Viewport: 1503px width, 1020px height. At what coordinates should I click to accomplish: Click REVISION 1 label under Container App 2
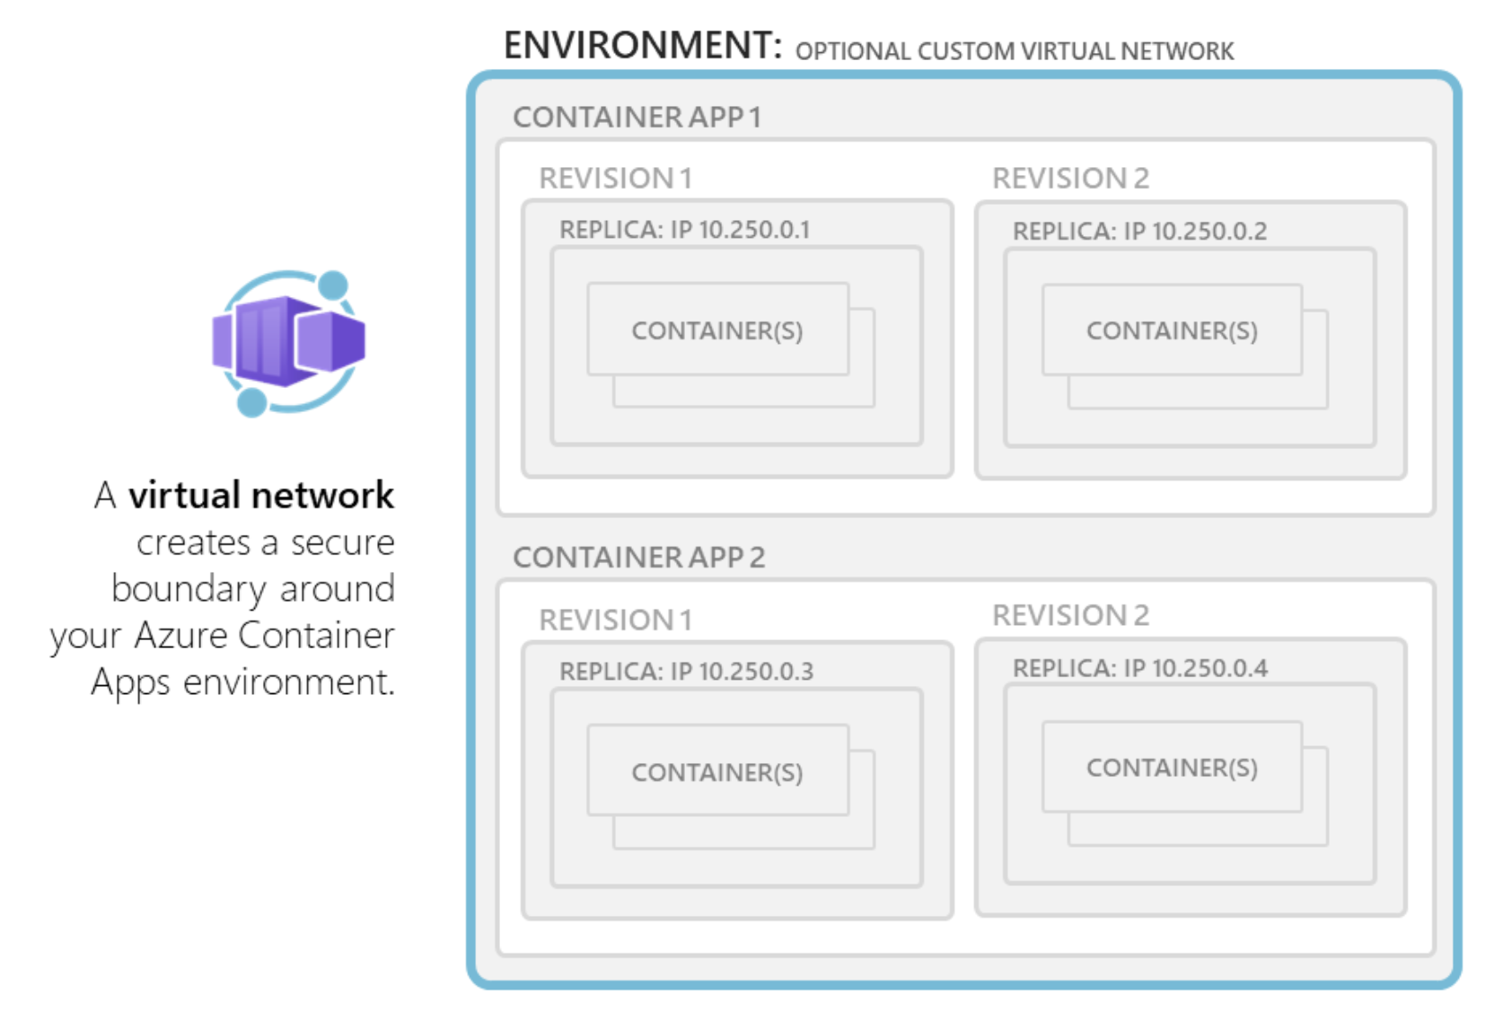(615, 620)
